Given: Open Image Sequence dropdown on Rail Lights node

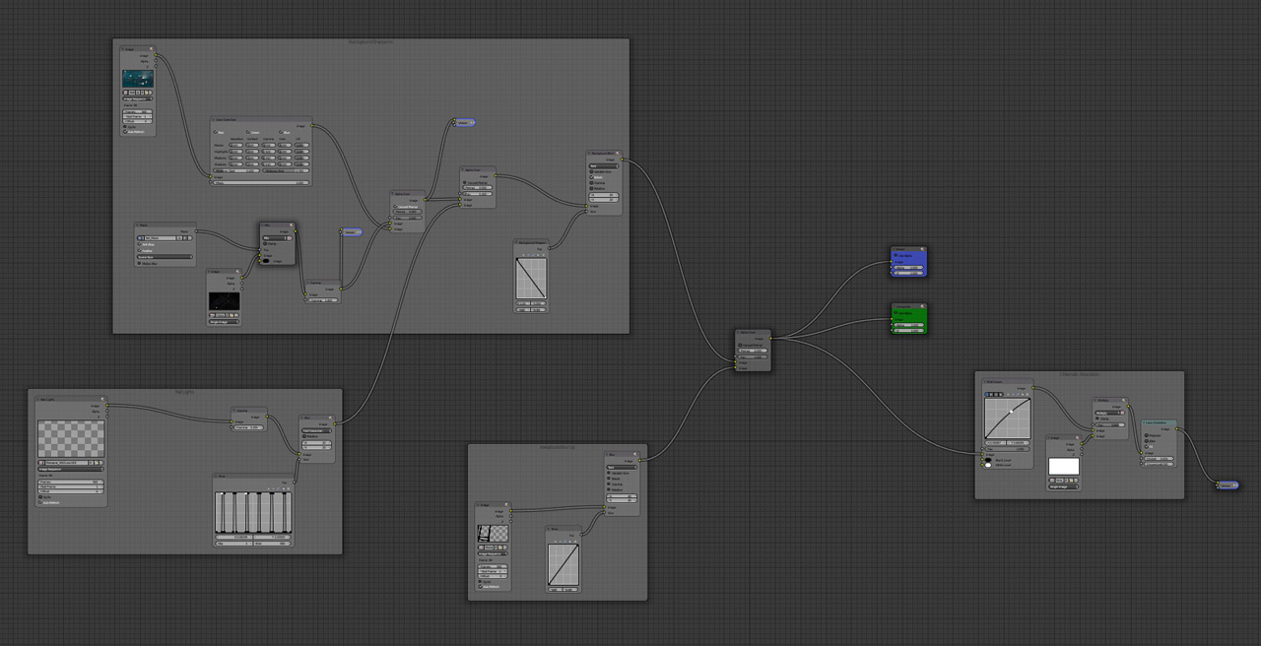Looking at the screenshot, I should [x=71, y=469].
